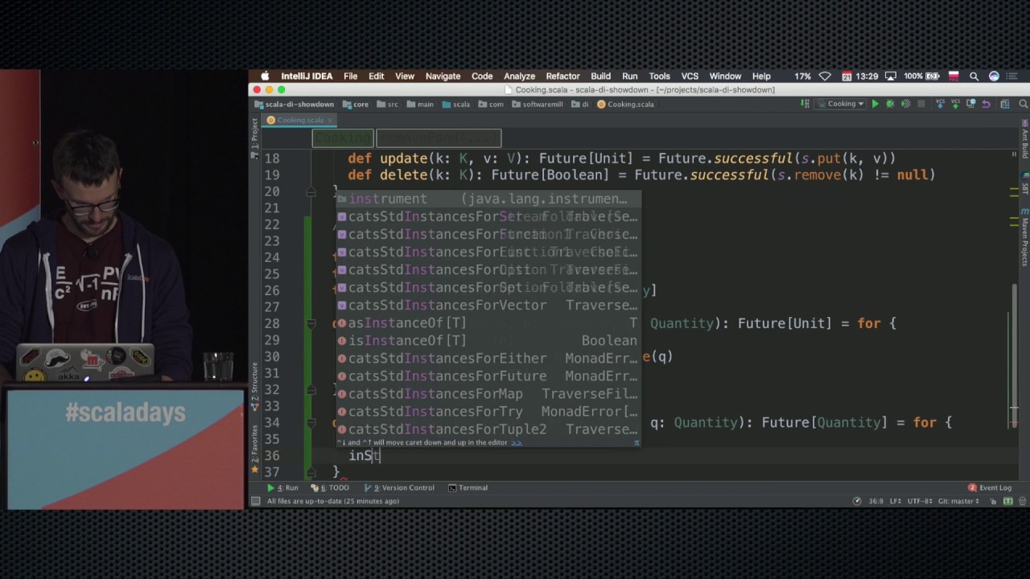
Task: Open the Analyze menu
Action: coord(519,76)
